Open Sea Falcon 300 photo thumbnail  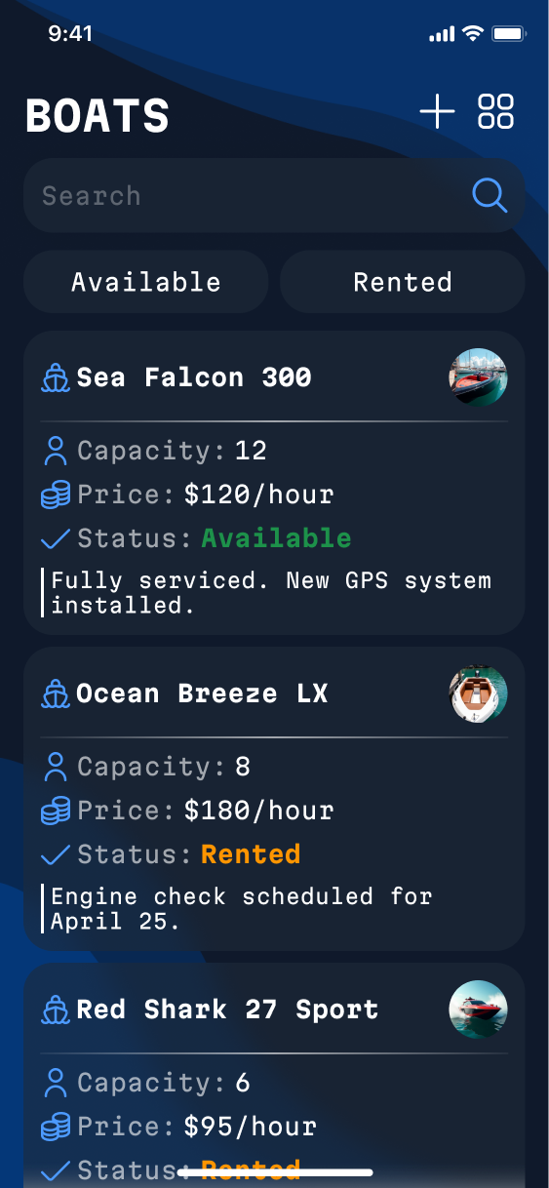coord(478,377)
